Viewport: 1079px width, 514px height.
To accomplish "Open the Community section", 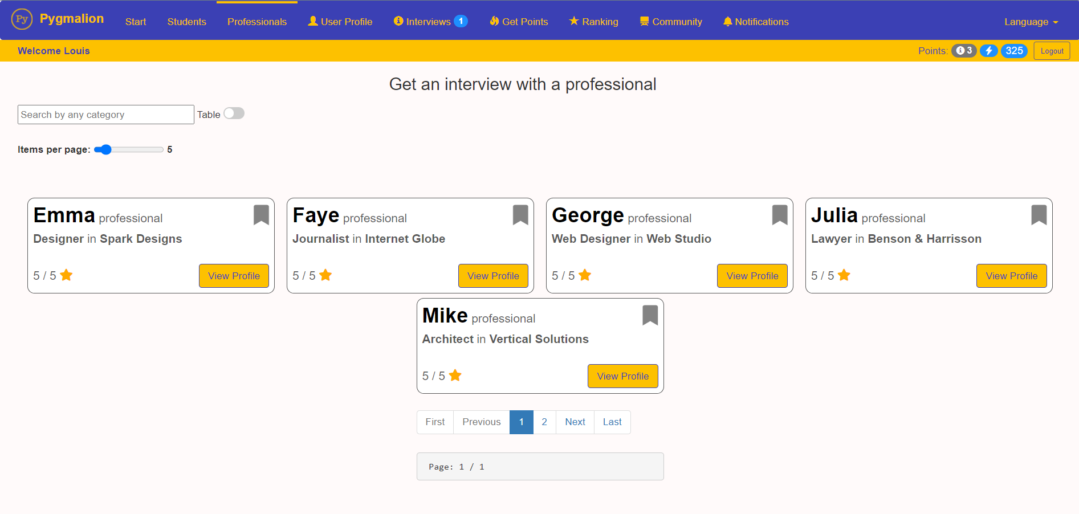I will pyautogui.click(x=671, y=22).
